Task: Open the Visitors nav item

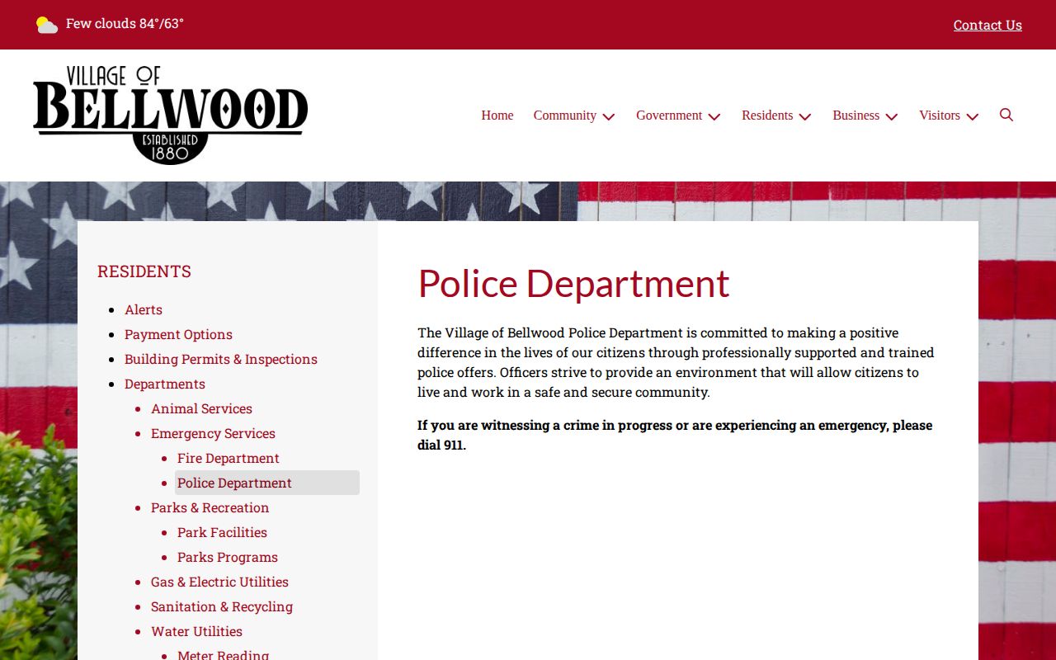Action: click(940, 115)
